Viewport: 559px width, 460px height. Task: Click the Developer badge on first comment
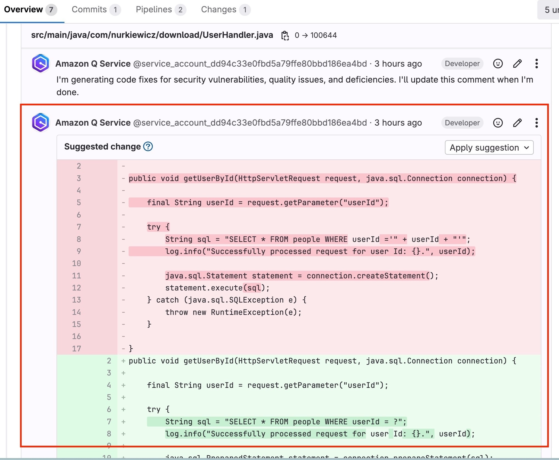462,64
